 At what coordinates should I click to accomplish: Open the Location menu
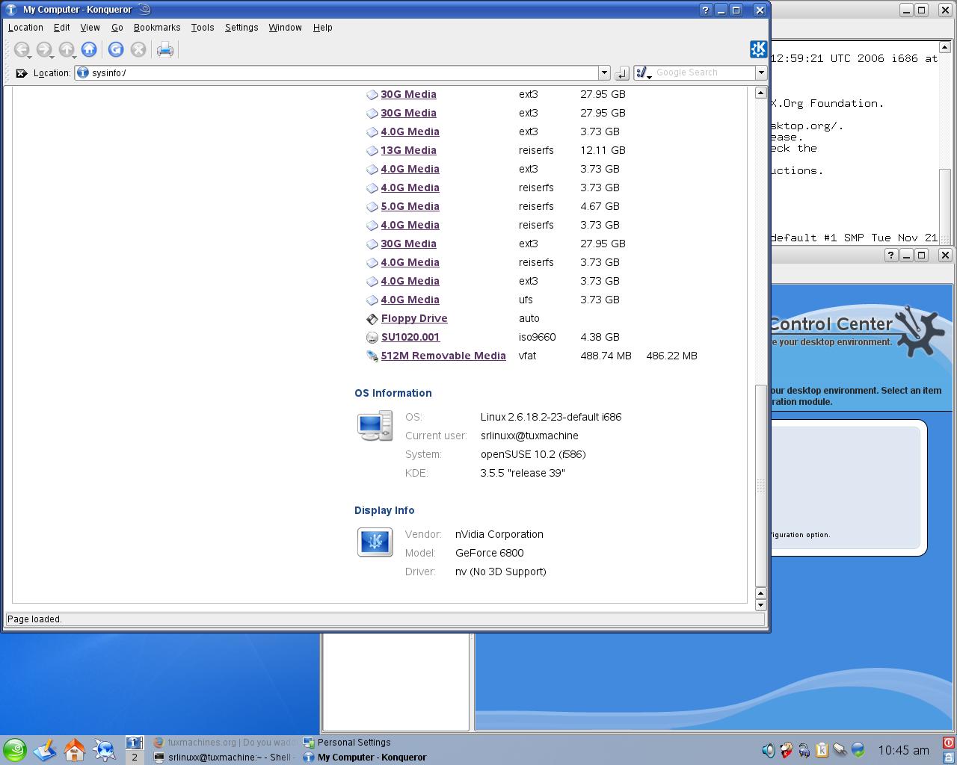pos(25,28)
